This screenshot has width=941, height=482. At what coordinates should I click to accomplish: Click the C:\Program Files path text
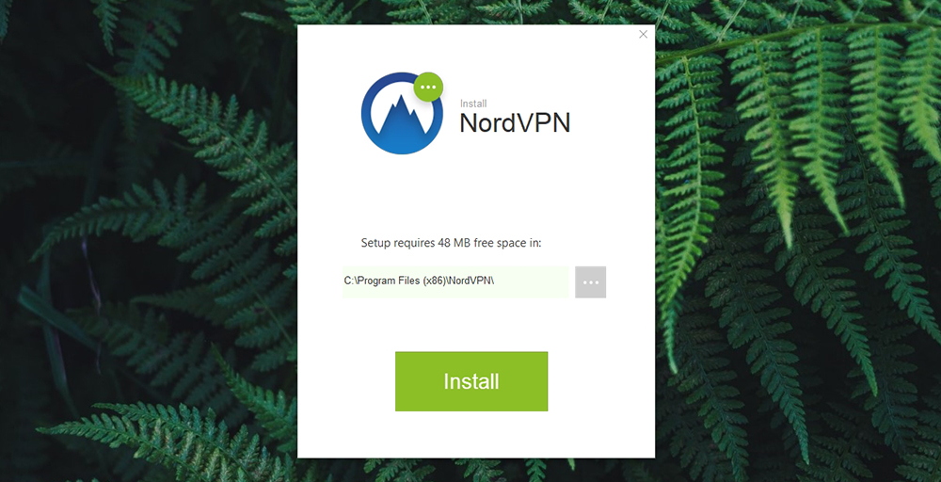tap(420, 281)
